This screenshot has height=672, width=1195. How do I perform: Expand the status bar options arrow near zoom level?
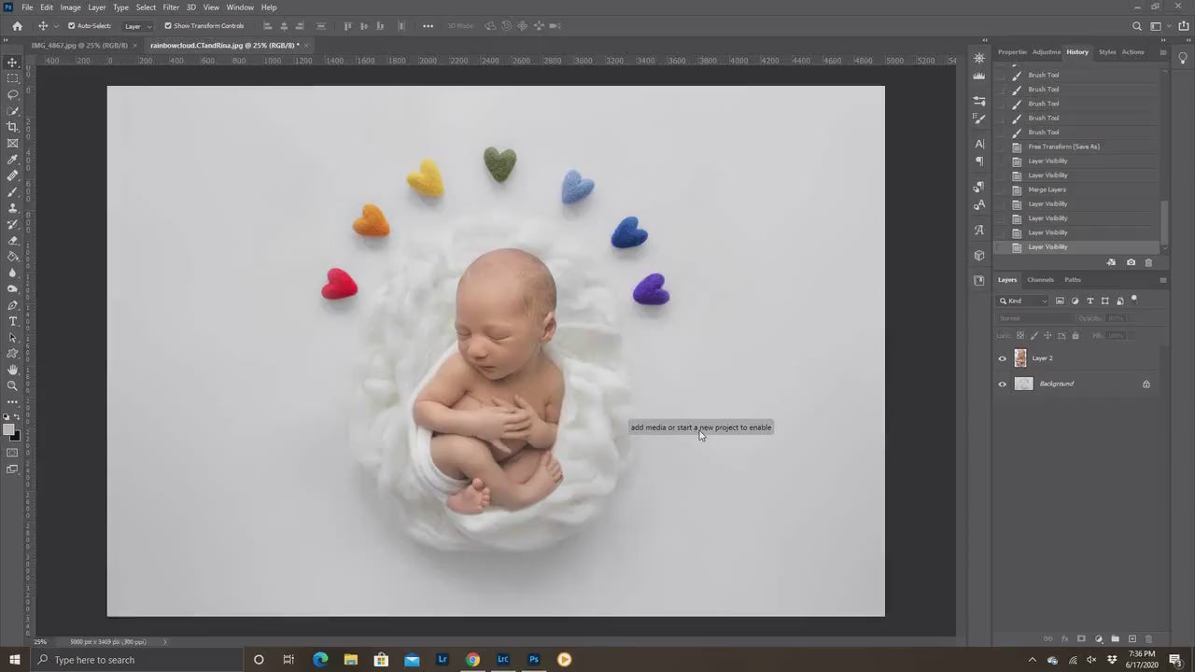pyautogui.click(x=166, y=641)
